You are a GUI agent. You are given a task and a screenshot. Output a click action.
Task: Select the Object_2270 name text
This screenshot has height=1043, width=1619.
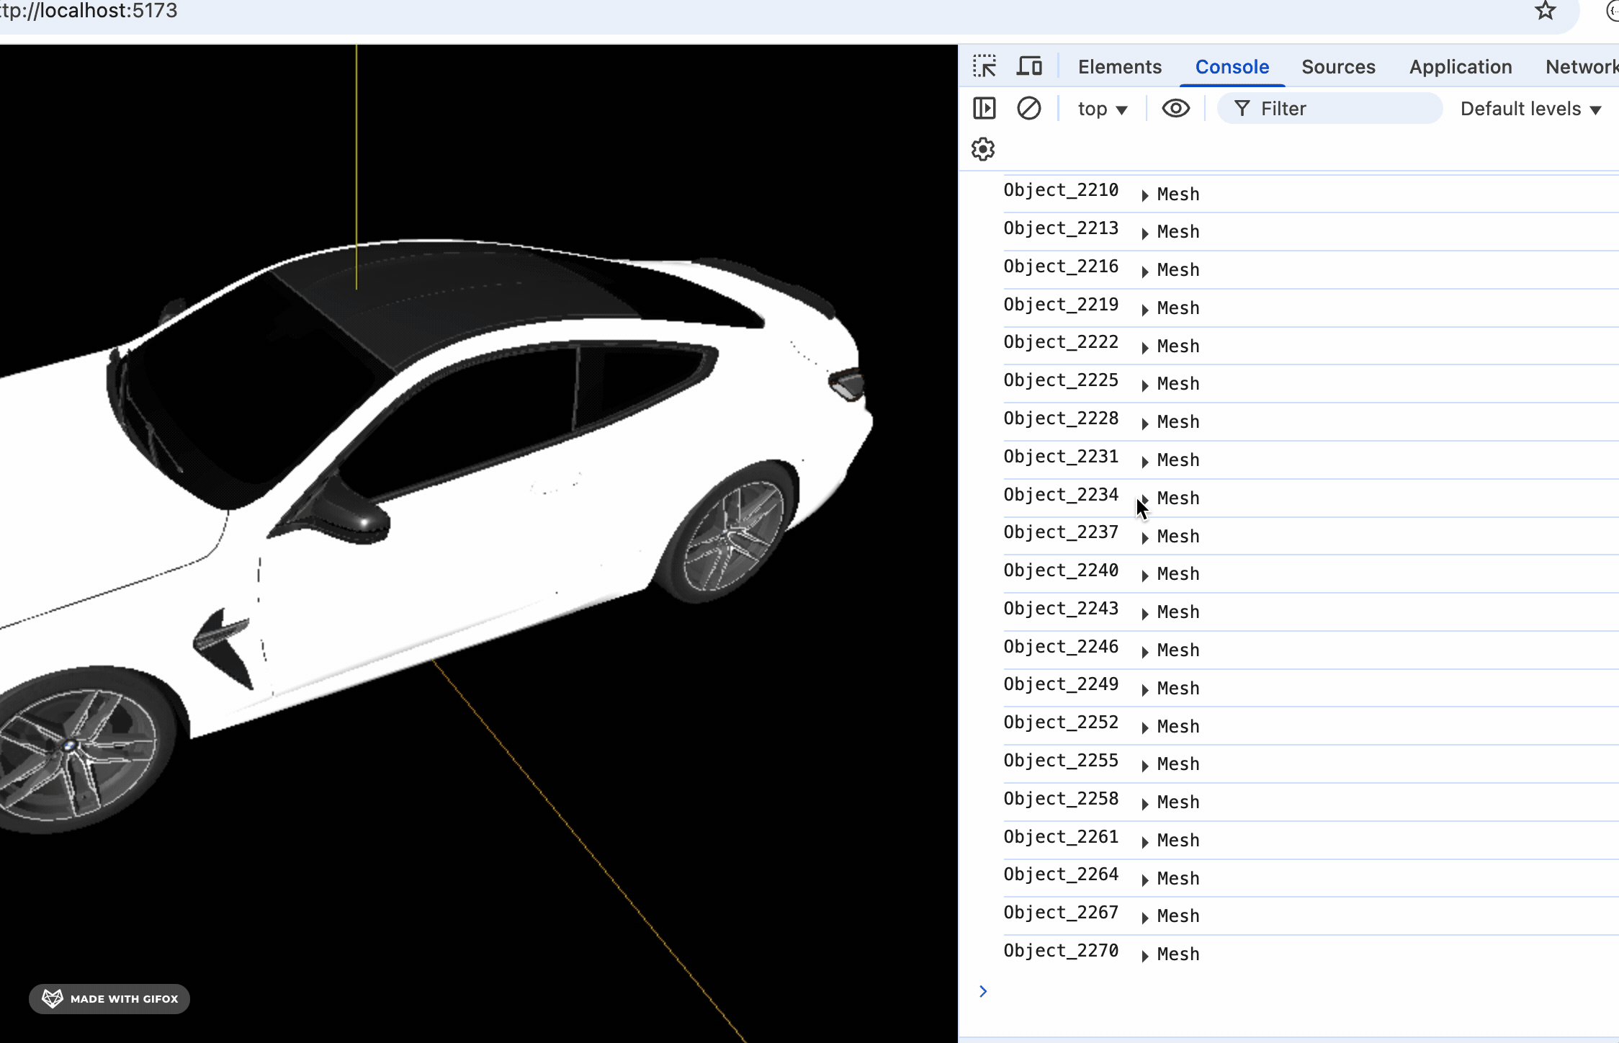point(1061,952)
